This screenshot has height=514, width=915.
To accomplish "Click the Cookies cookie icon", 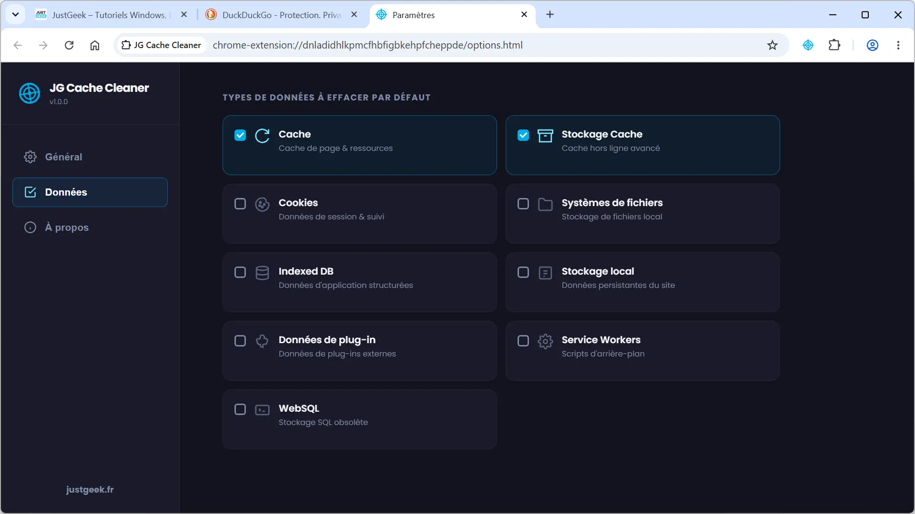I will (x=262, y=204).
